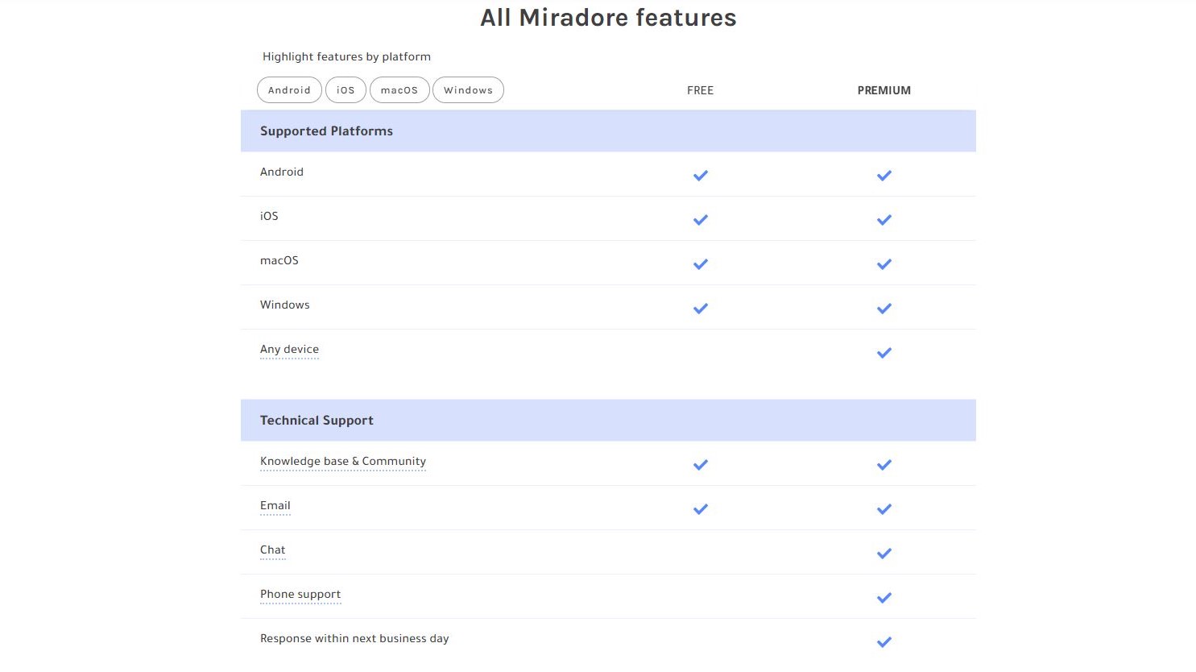Click the Chat support link
Viewport: 1196px width, 672px height.
(273, 550)
